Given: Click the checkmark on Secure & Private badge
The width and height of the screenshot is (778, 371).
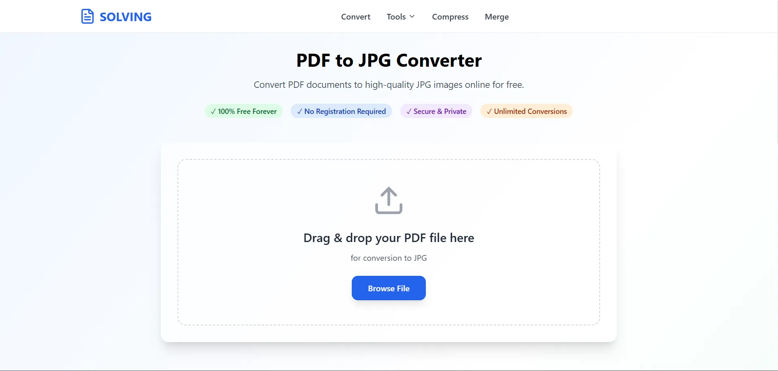Looking at the screenshot, I should point(408,111).
